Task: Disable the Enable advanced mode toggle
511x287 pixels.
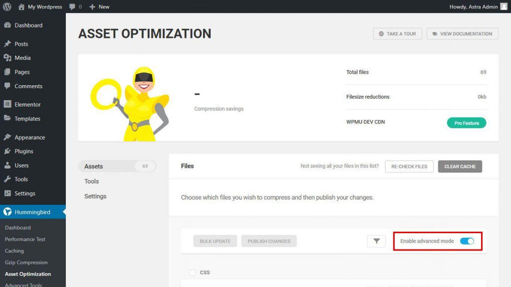Action: point(468,241)
